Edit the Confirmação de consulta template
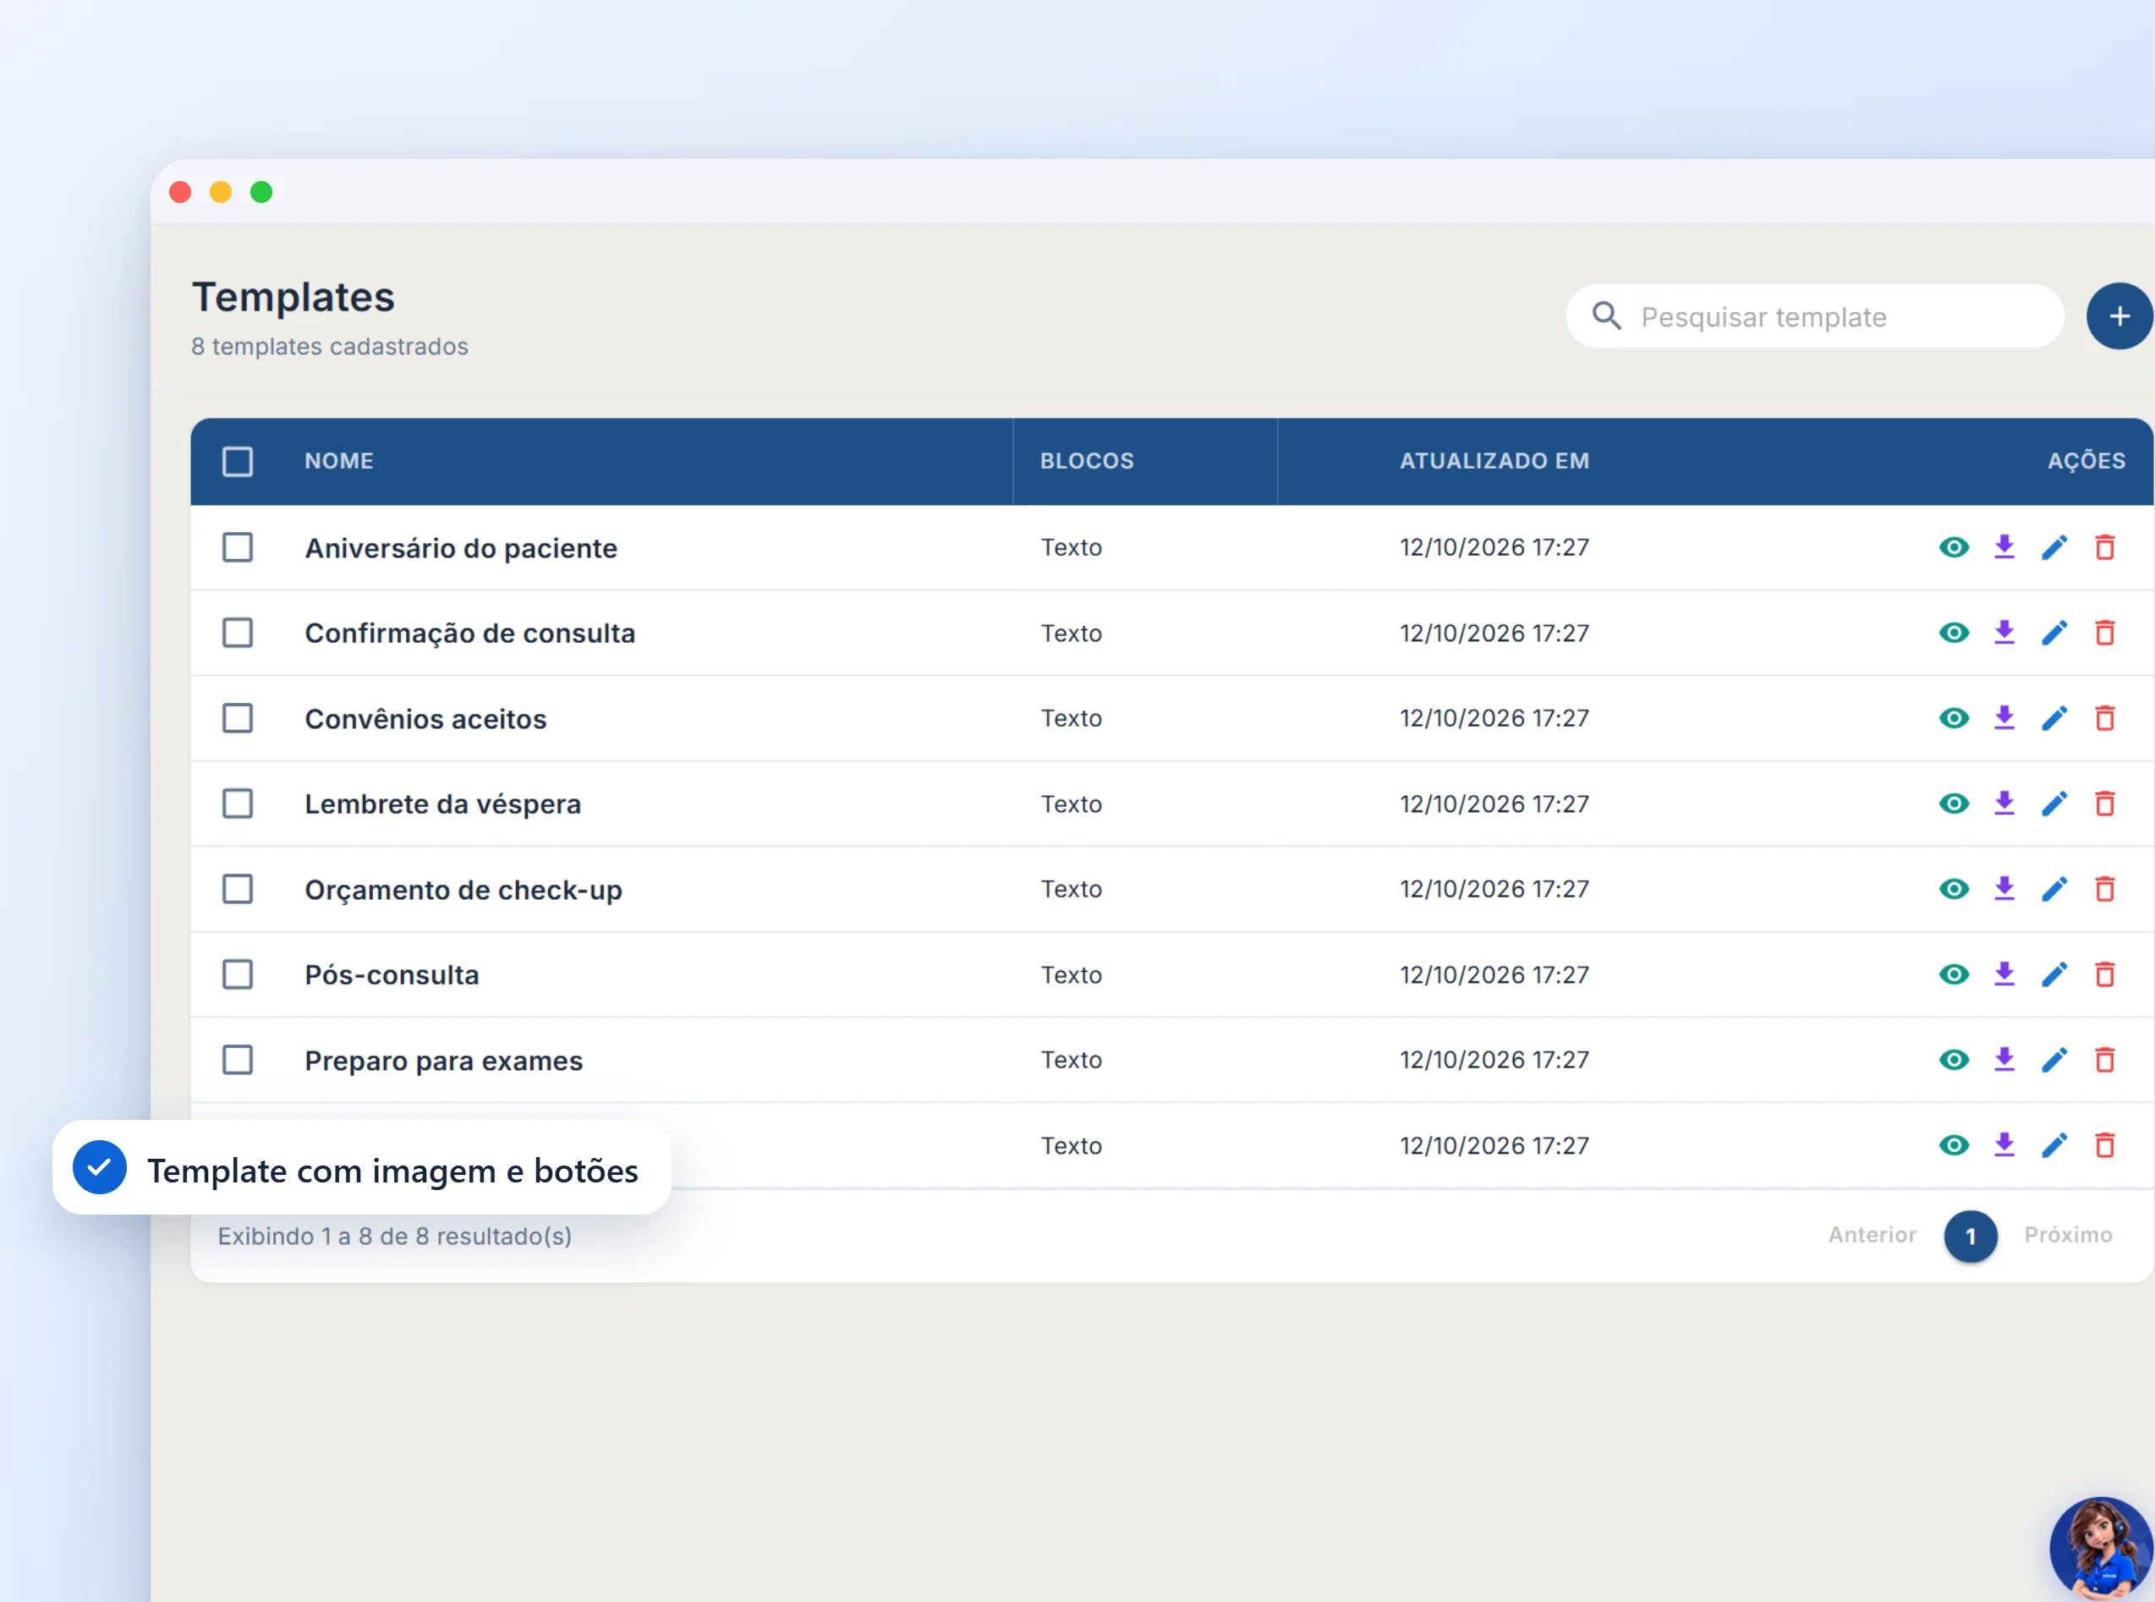Viewport: 2155px width, 1602px height. coord(2054,633)
